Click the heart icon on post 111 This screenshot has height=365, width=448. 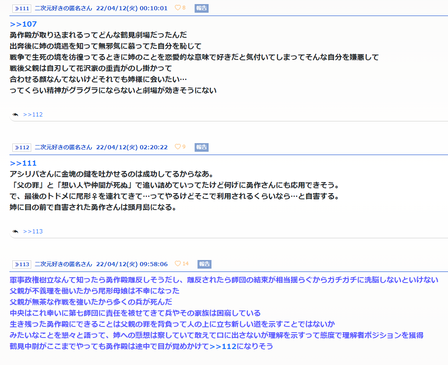click(177, 8)
